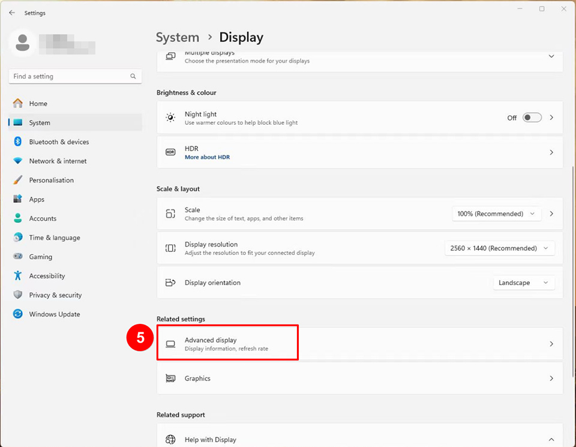Open the Display resolution dropdown

click(500, 248)
